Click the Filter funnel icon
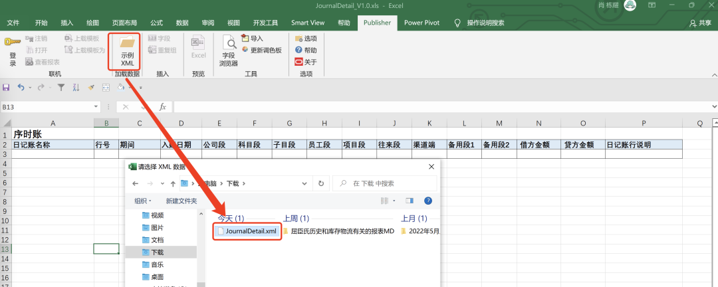The width and height of the screenshot is (718, 287). tap(61, 87)
